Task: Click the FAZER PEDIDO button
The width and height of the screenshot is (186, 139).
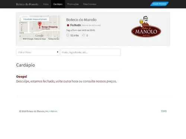Action: [x=160, y=4]
